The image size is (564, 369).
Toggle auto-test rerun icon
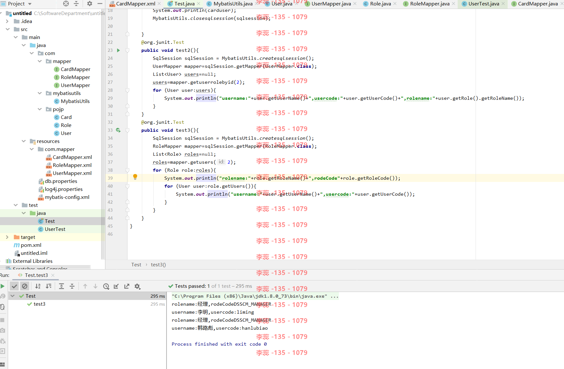tap(3, 307)
